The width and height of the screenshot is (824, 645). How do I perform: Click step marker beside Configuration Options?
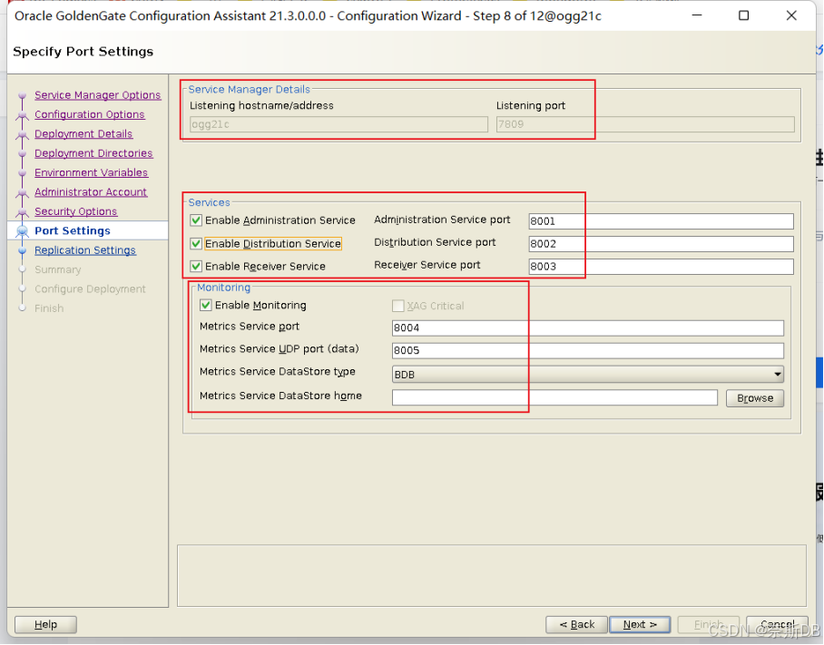(x=22, y=115)
